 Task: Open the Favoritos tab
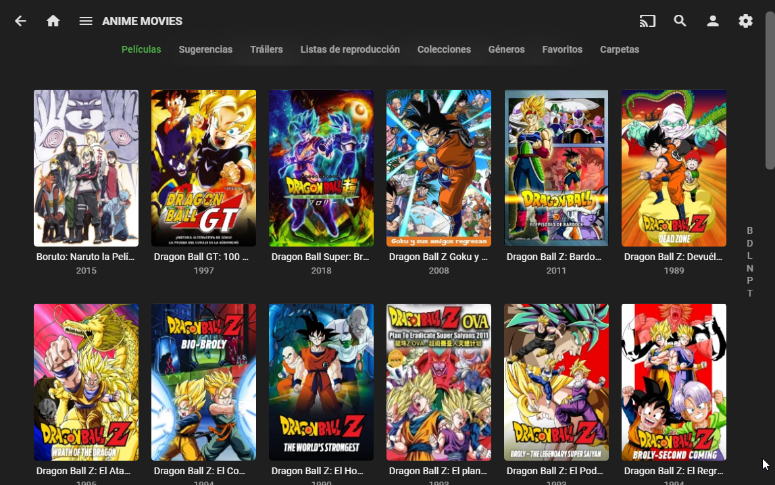[x=562, y=49]
